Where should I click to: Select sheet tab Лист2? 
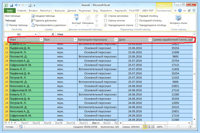(x=107, y=123)
